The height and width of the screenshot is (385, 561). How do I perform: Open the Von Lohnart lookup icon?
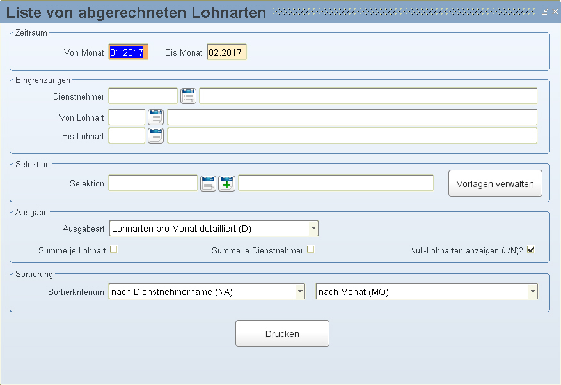pyautogui.click(x=156, y=117)
